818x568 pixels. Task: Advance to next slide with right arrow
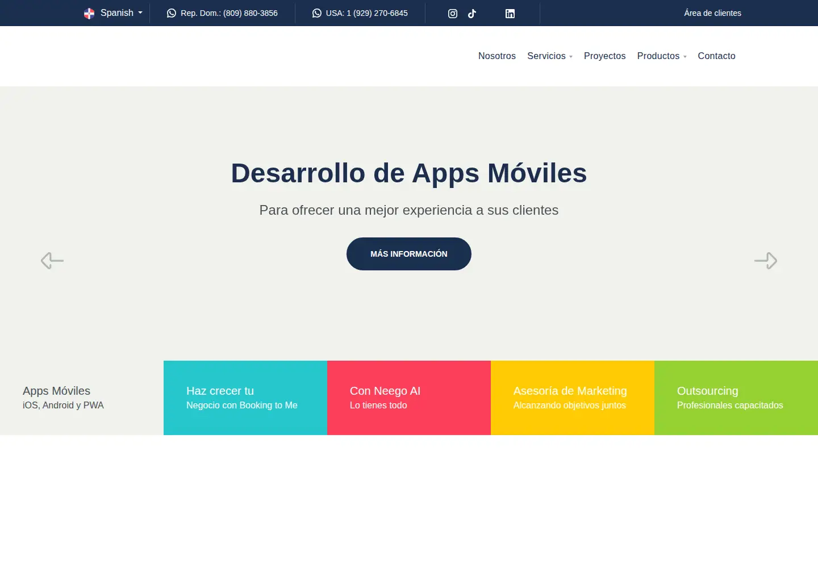tap(766, 261)
